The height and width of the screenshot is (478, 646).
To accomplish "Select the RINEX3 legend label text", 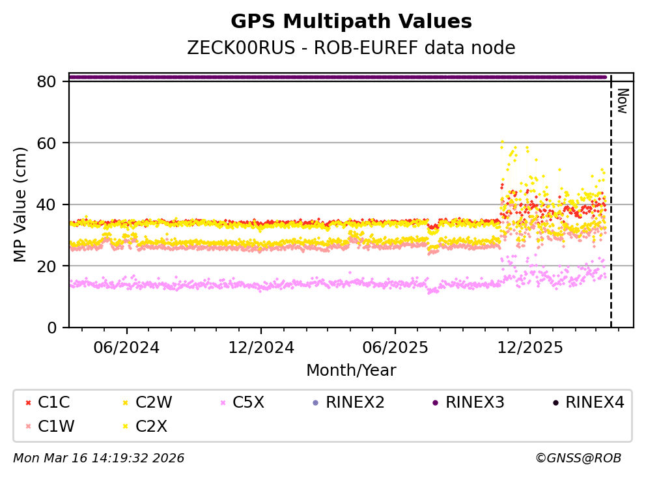I will click(475, 403).
